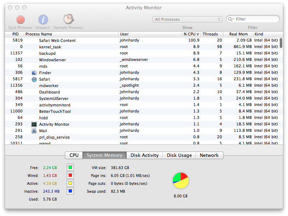Click PID 11357 cell

[16, 53]
